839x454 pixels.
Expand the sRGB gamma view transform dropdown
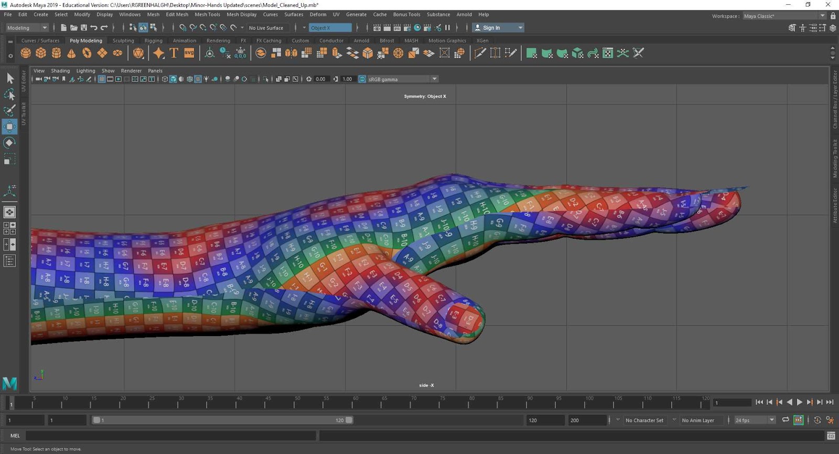tap(434, 79)
